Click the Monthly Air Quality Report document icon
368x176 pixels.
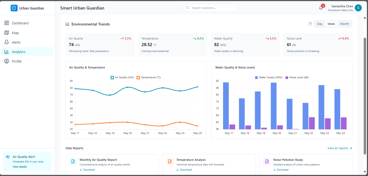tap(73, 161)
